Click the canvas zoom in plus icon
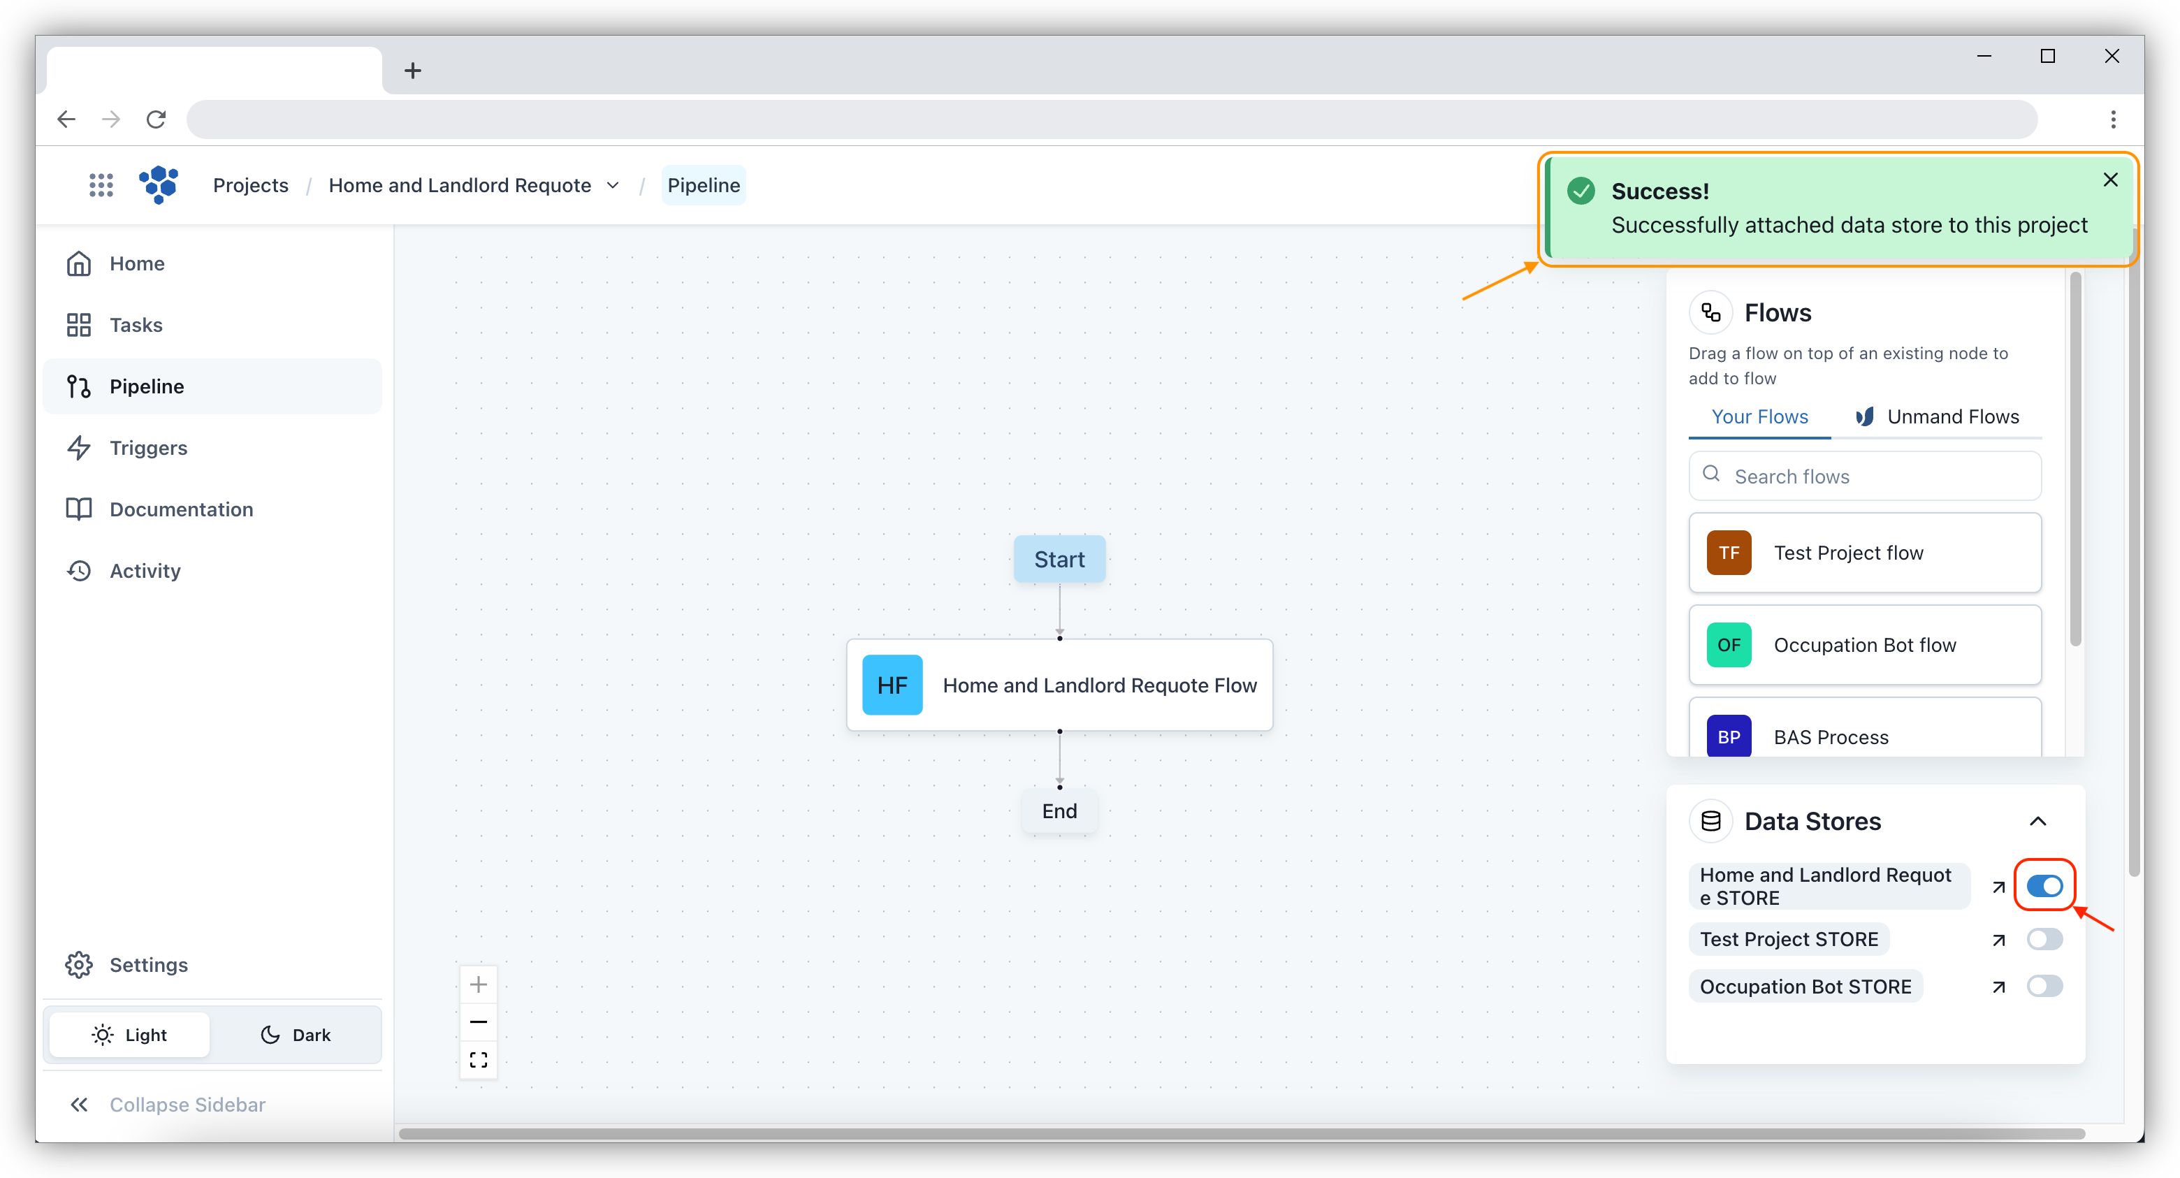The height and width of the screenshot is (1178, 2180). [x=478, y=984]
